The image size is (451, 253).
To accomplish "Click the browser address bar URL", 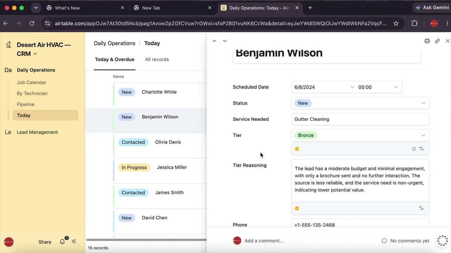I will (x=221, y=24).
